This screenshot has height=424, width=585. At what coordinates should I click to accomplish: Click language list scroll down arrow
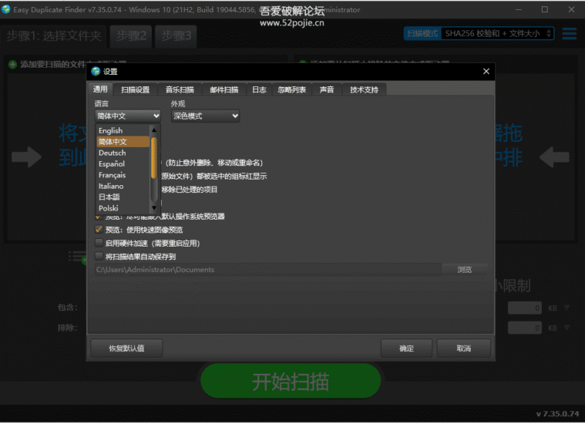(x=154, y=208)
